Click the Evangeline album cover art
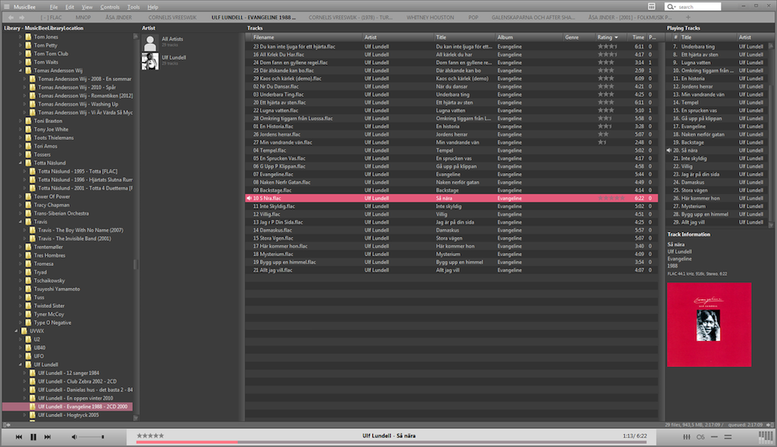This screenshot has width=777, height=447. (x=709, y=325)
